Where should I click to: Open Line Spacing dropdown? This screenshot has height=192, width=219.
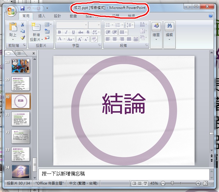[x=130, y=25]
